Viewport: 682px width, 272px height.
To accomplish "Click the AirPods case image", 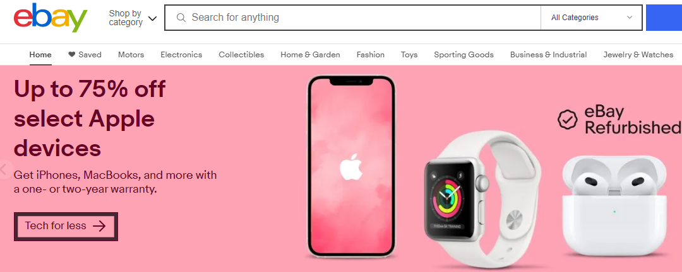I will [614, 205].
